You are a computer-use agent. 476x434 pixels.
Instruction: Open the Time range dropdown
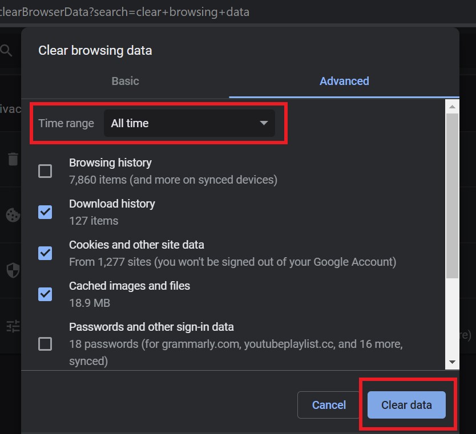coord(189,123)
